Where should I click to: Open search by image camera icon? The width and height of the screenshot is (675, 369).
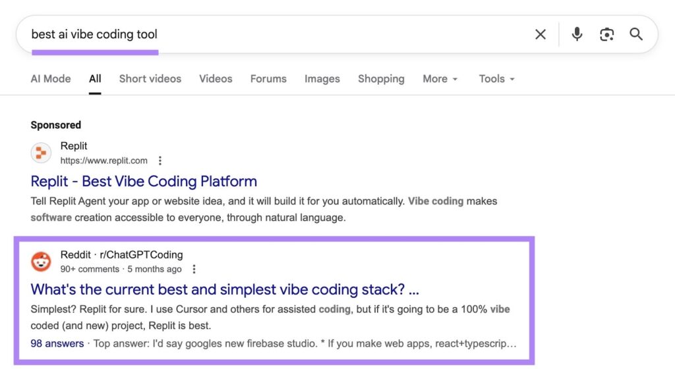(x=606, y=34)
